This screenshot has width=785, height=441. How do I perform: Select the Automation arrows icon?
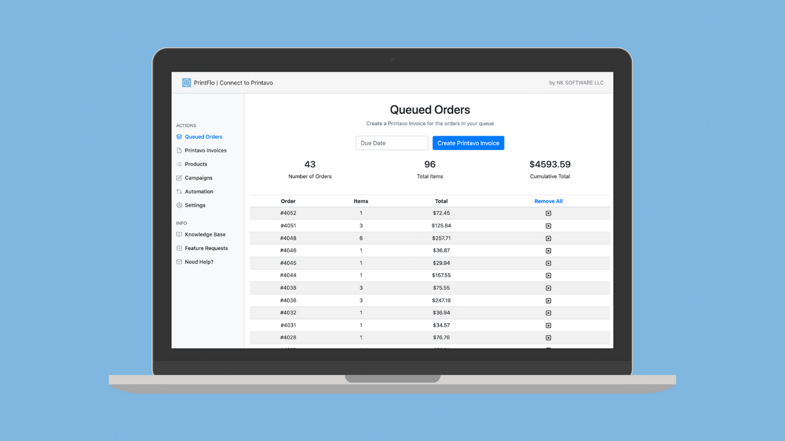point(178,191)
